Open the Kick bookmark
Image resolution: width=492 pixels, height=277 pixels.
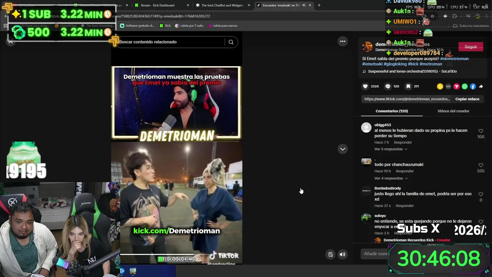(165, 26)
